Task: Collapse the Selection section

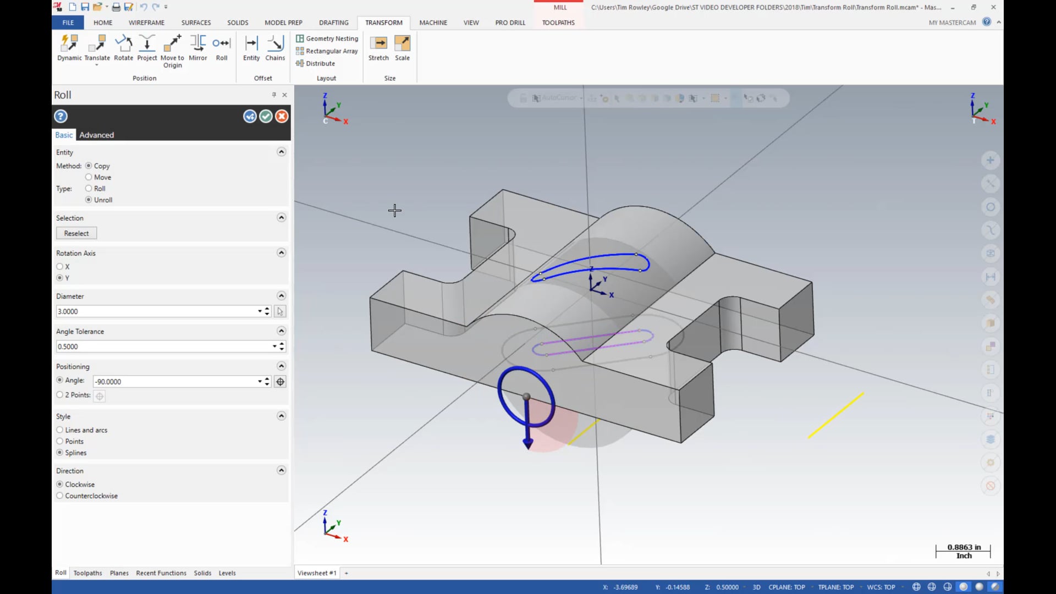Action: point(281,218)
